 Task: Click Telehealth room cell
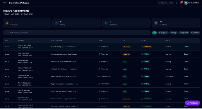[x=169, y=77]
